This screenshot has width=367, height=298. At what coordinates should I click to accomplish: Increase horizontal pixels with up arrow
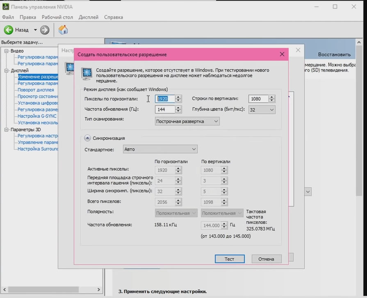pos(178,97)
